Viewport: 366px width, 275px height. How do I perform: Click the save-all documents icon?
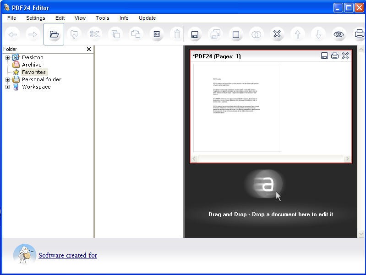click(x=215, y=34)
